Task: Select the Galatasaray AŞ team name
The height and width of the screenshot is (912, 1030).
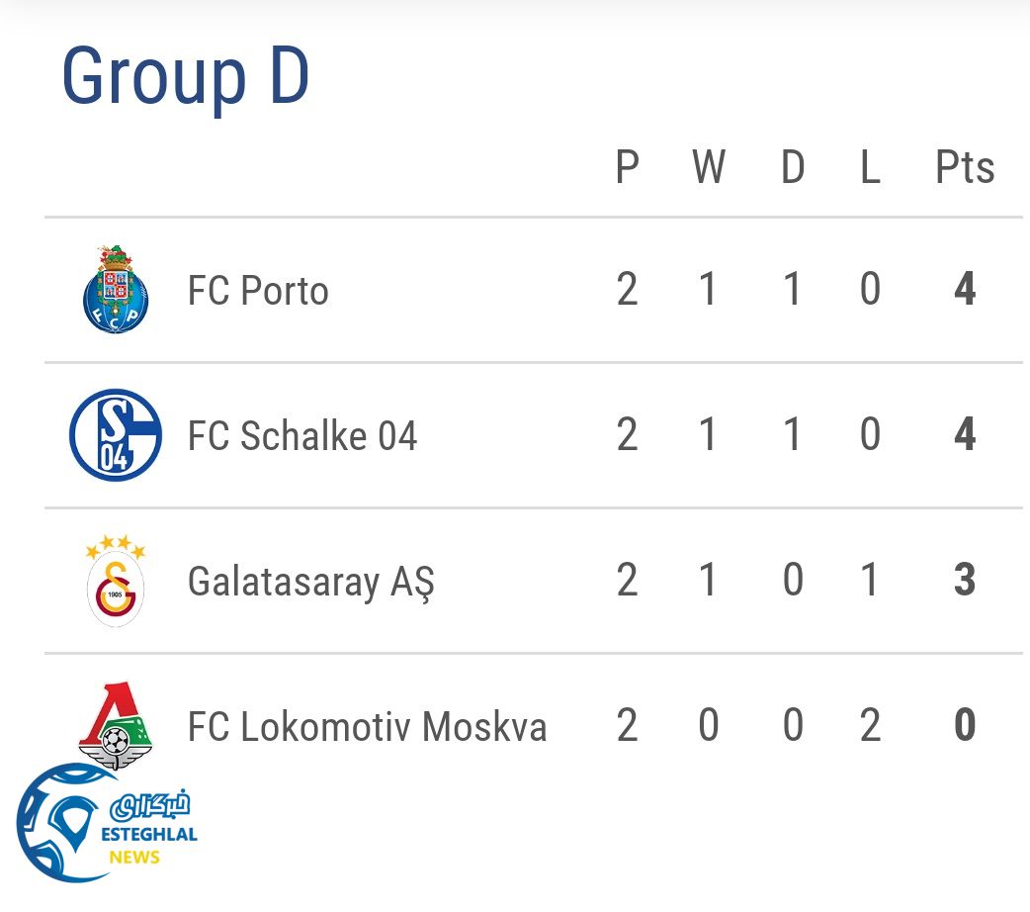Action: click(x=310, y=582)
